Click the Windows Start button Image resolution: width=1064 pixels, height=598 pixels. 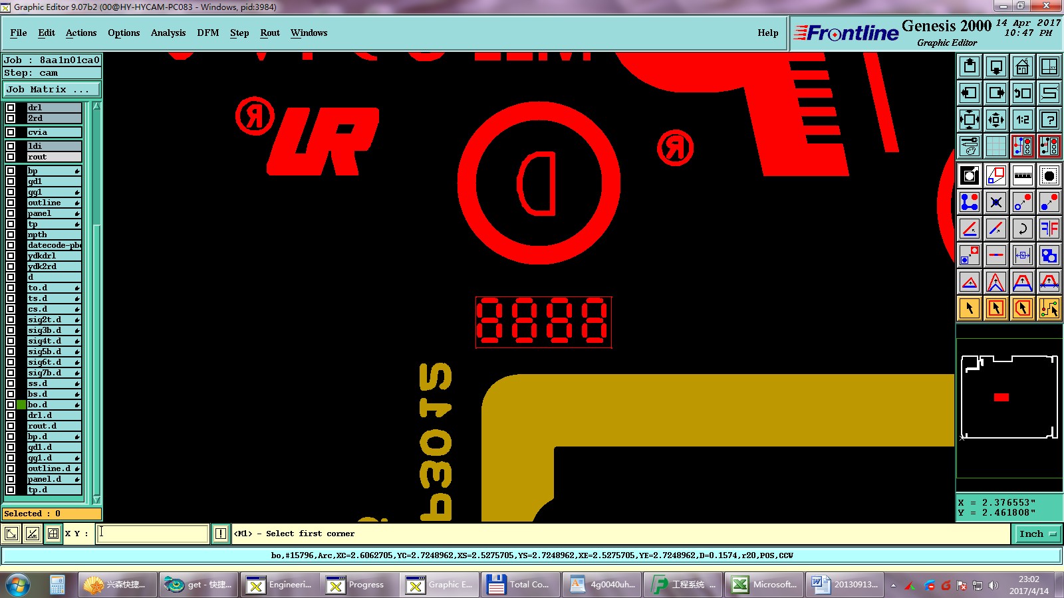pyautogui.click(x=18, y=585)
